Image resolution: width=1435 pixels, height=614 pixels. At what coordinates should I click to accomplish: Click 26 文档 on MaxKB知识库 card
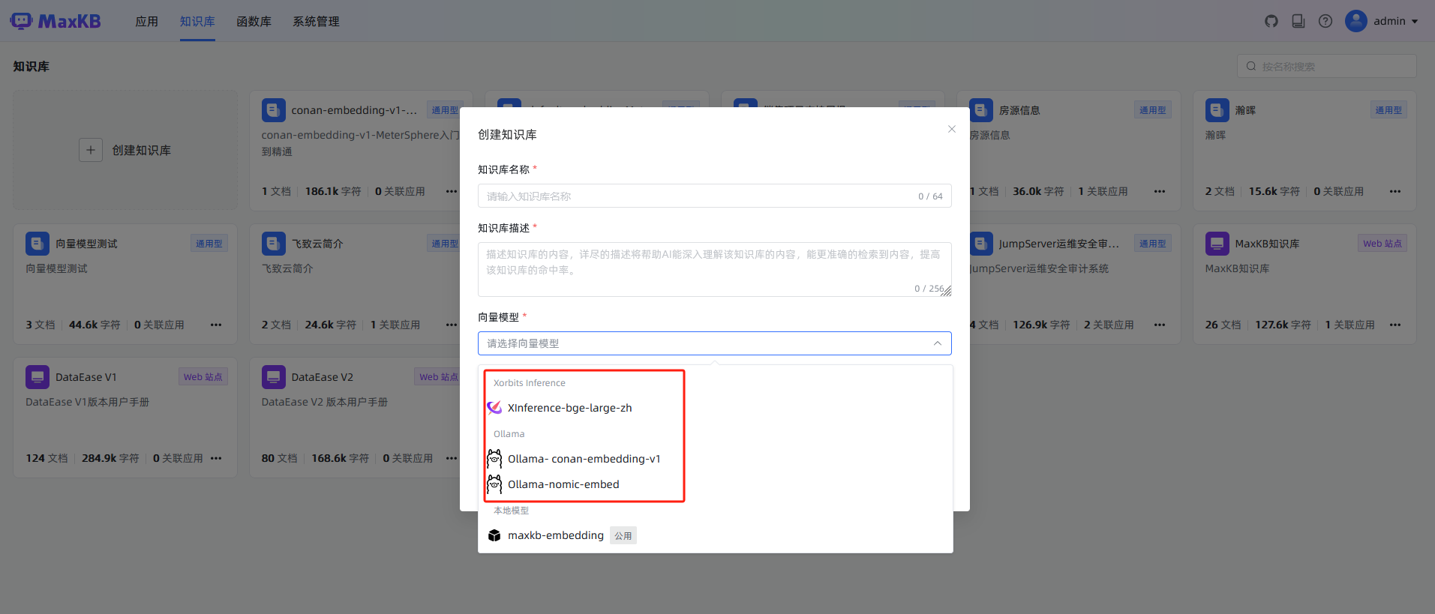[1223, 325]
